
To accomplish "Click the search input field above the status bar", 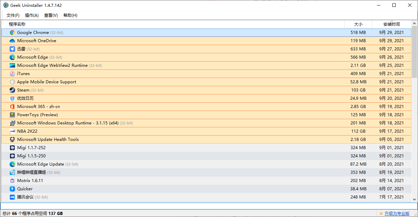I will coord(209,206).
